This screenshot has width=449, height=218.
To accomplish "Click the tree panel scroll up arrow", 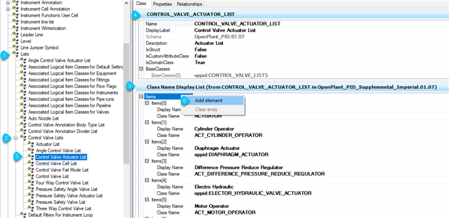I will 126,3.
